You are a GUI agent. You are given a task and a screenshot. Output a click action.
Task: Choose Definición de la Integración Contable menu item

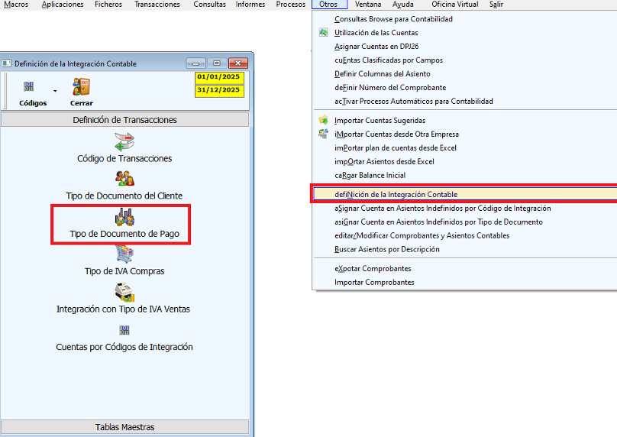396,195
